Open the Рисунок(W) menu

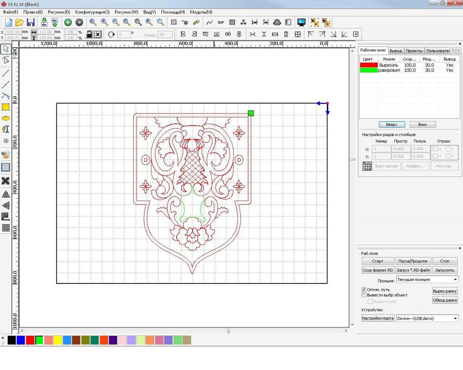[x=126, y=12]
